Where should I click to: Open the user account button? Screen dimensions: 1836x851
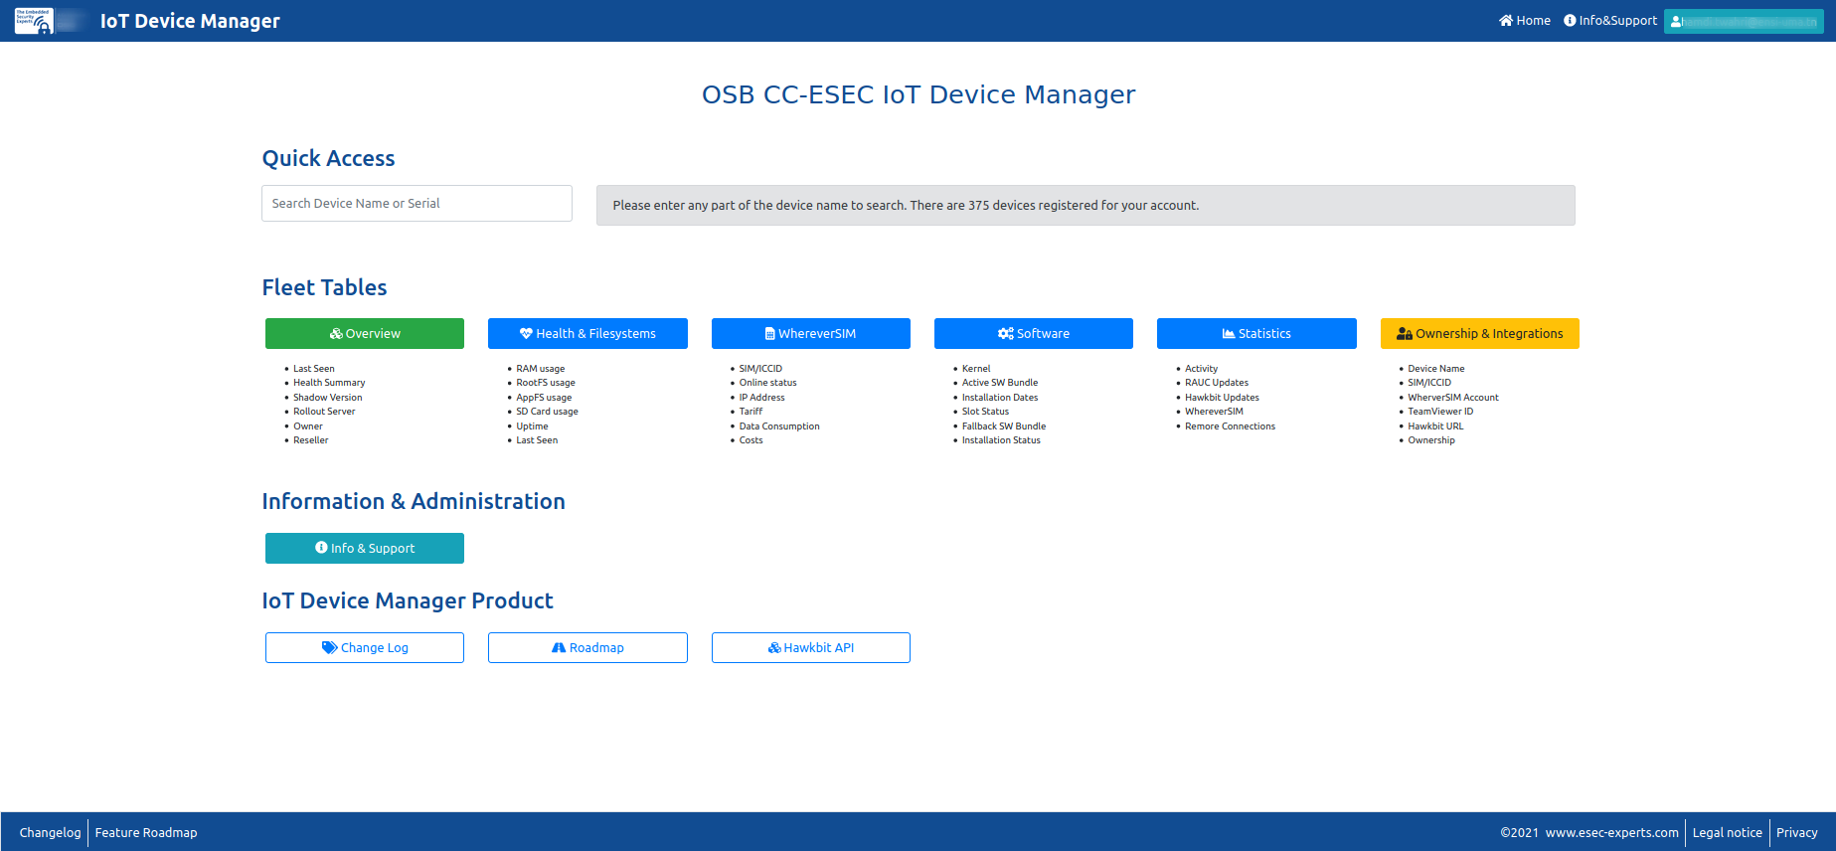point(1743,21)
